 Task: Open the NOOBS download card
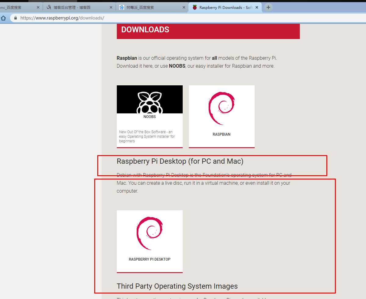click(150, 116)
